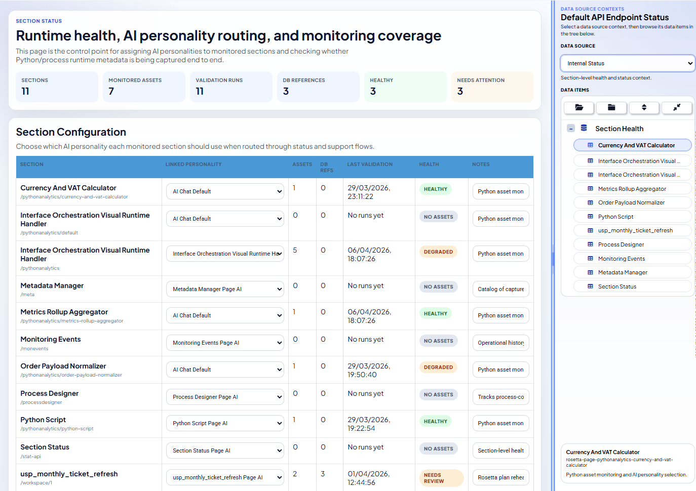Click the collapse-all closed folder icon
The height and width of the screenshot is (491, 696).
pos(611,108)
